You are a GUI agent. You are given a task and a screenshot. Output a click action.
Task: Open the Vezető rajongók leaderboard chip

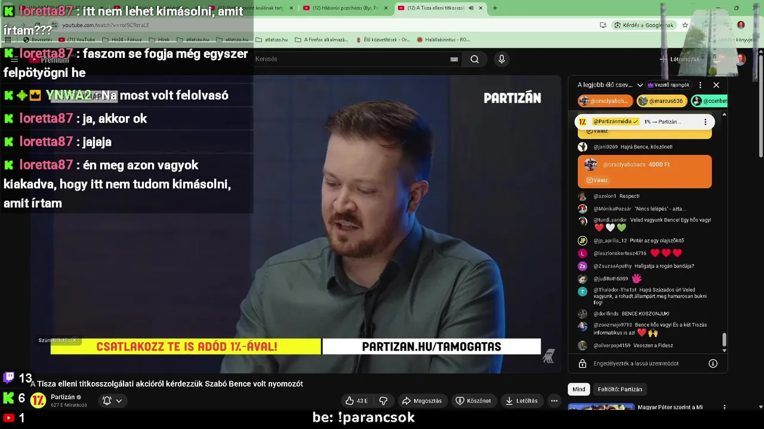[668, 85]
